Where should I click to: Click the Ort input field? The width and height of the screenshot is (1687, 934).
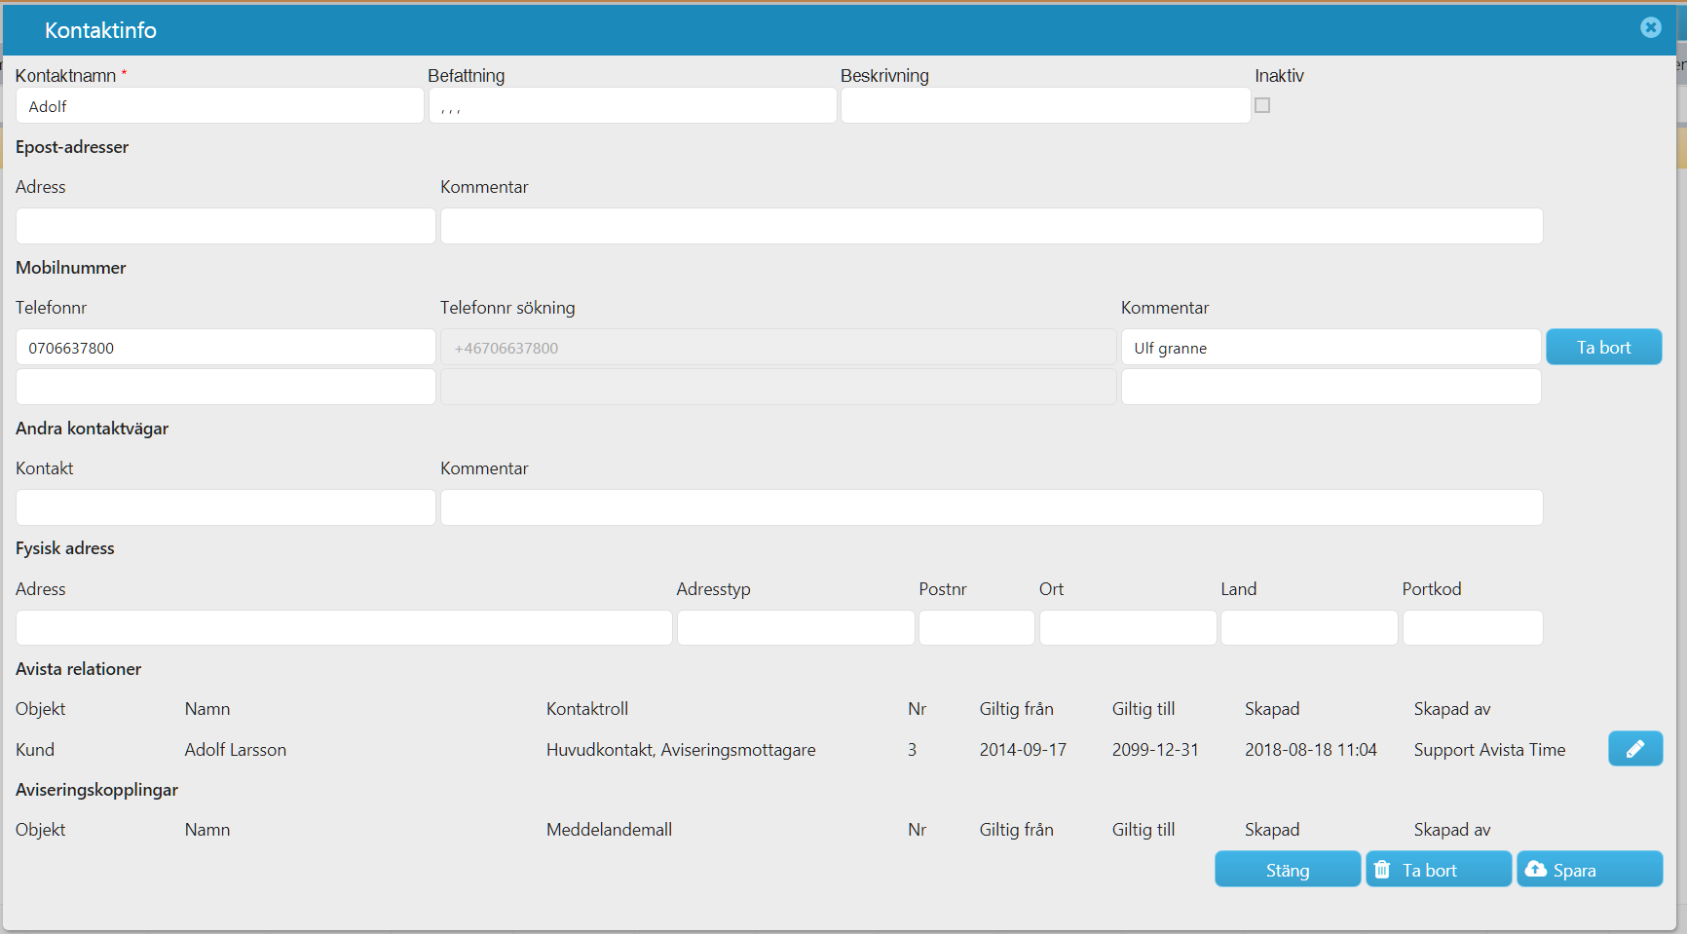[1128, 628]
